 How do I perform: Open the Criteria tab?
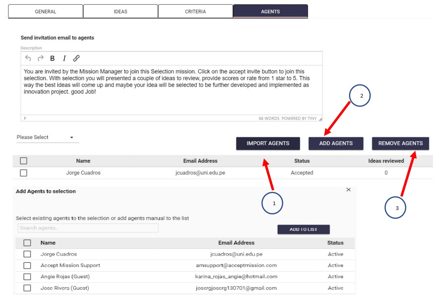click(x=195, y=12)
